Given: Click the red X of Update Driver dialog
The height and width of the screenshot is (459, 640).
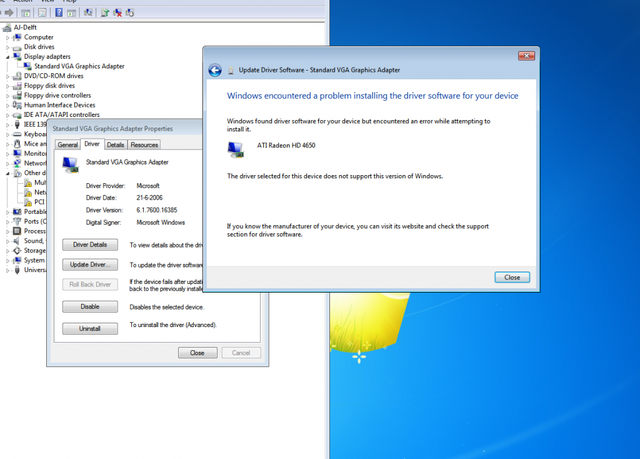Looking at the screenshot, I should point(526,56).
